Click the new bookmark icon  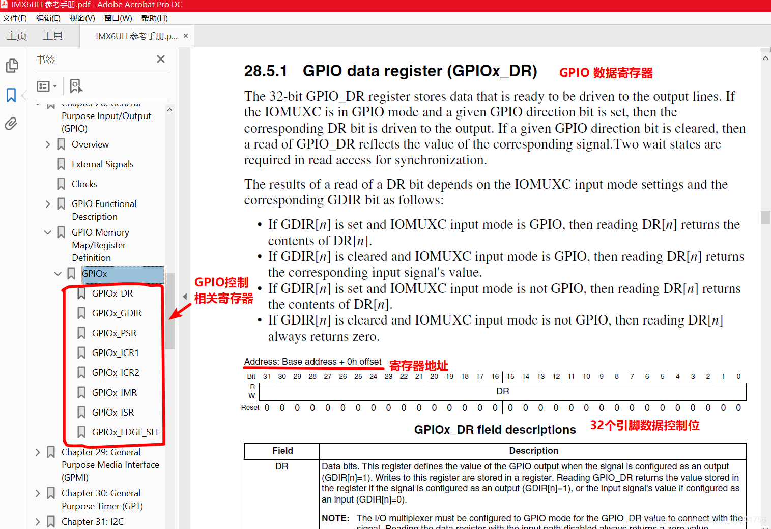tap(76, 86)
